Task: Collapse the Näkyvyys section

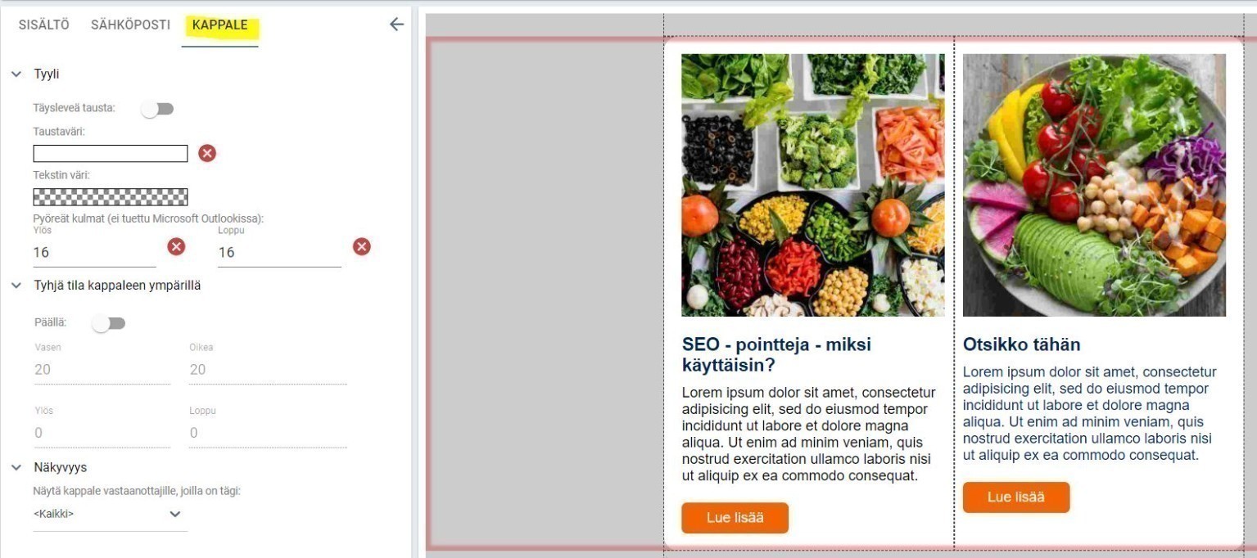Action: pyautogui.click(x=16, y=467)
